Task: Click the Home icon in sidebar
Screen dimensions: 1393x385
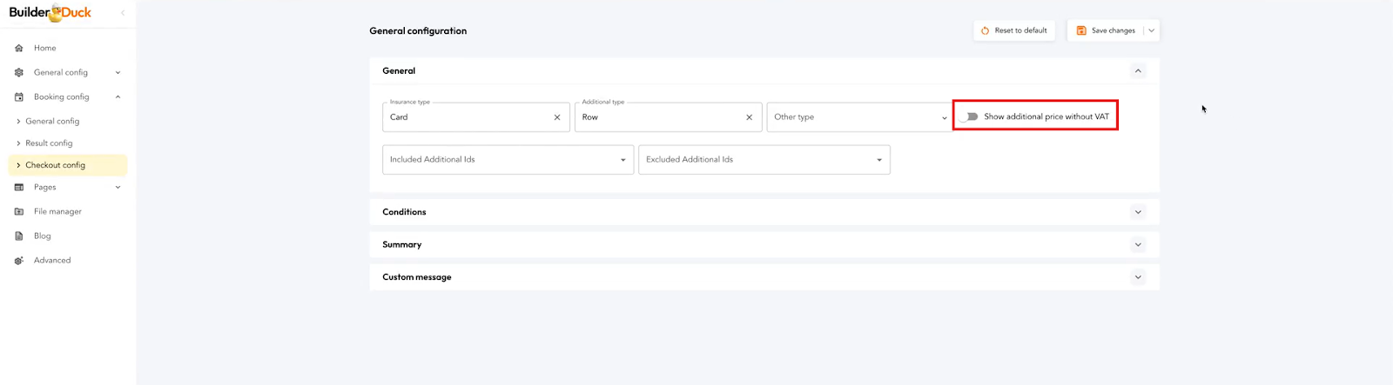Action: tap(19, 49)
